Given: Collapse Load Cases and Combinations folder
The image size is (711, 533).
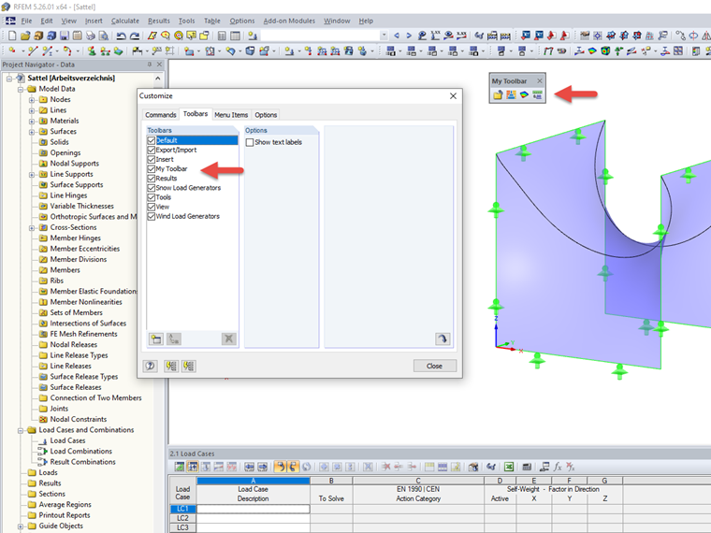Looking at the screenshot, I should [21, 430].
